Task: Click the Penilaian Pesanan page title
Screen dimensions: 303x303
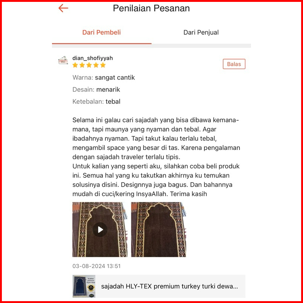Action: 151,8
